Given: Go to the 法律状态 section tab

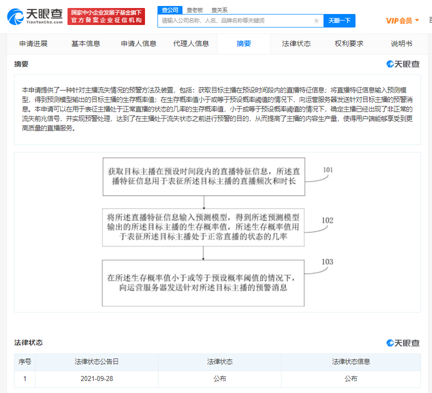Looking at the screenshot, I should pyautogui.click(x=296, y=43).
